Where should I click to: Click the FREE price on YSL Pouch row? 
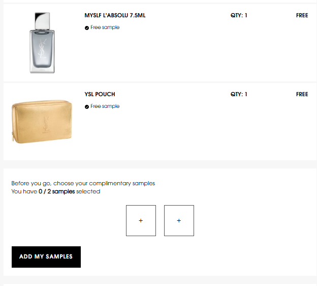click(302, 94)
